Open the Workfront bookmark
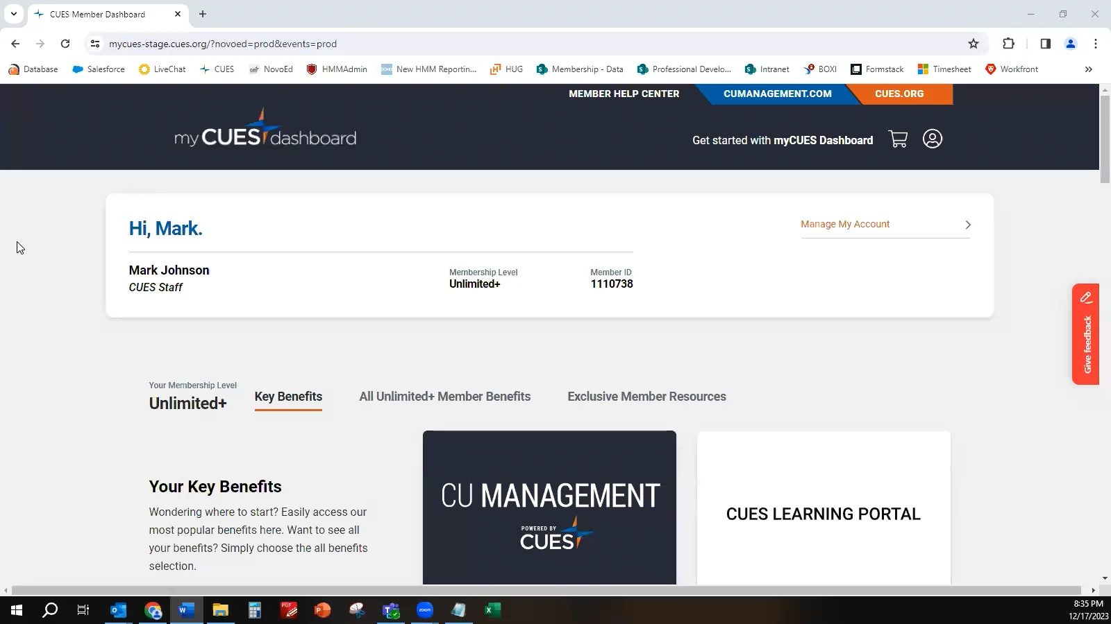This screenshot has width=1111, height=624. tap(1011, 69)
